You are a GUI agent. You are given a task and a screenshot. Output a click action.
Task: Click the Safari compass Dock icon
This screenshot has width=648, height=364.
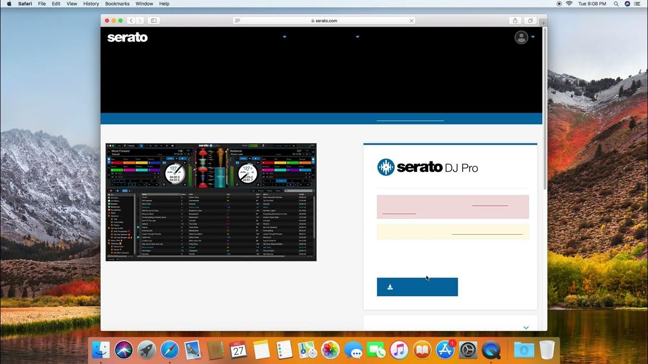[170, 350]
